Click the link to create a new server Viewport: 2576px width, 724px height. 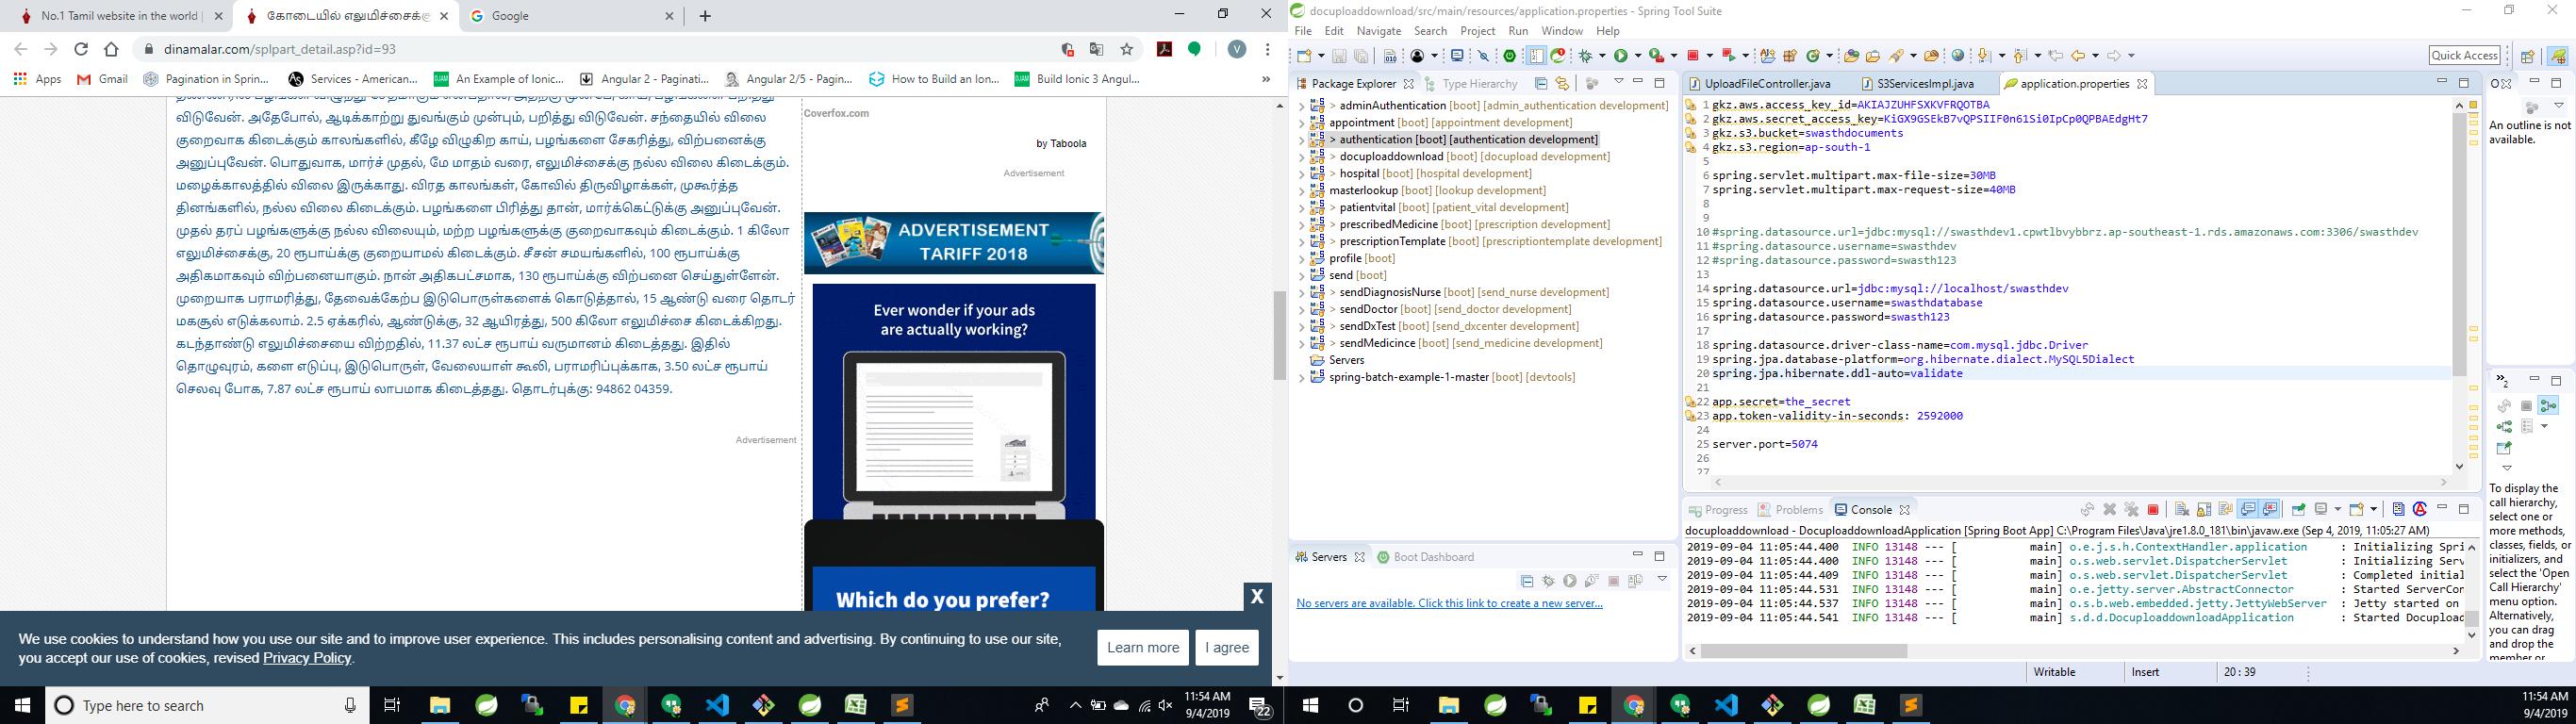(1448, 603)
